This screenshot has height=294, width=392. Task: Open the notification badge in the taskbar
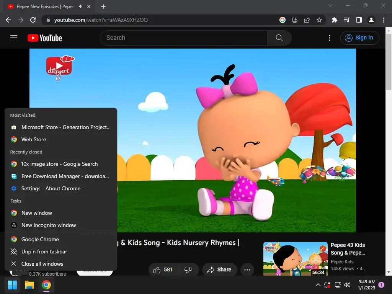381,285
